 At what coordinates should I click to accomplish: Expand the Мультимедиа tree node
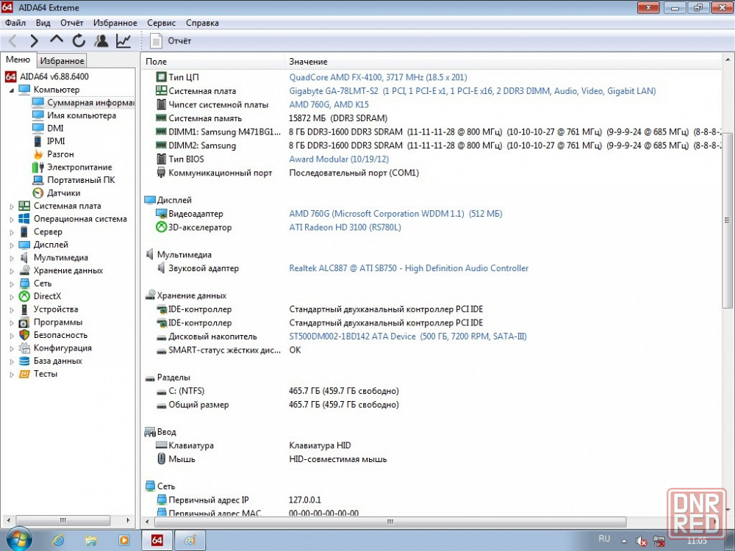[12, 258]
